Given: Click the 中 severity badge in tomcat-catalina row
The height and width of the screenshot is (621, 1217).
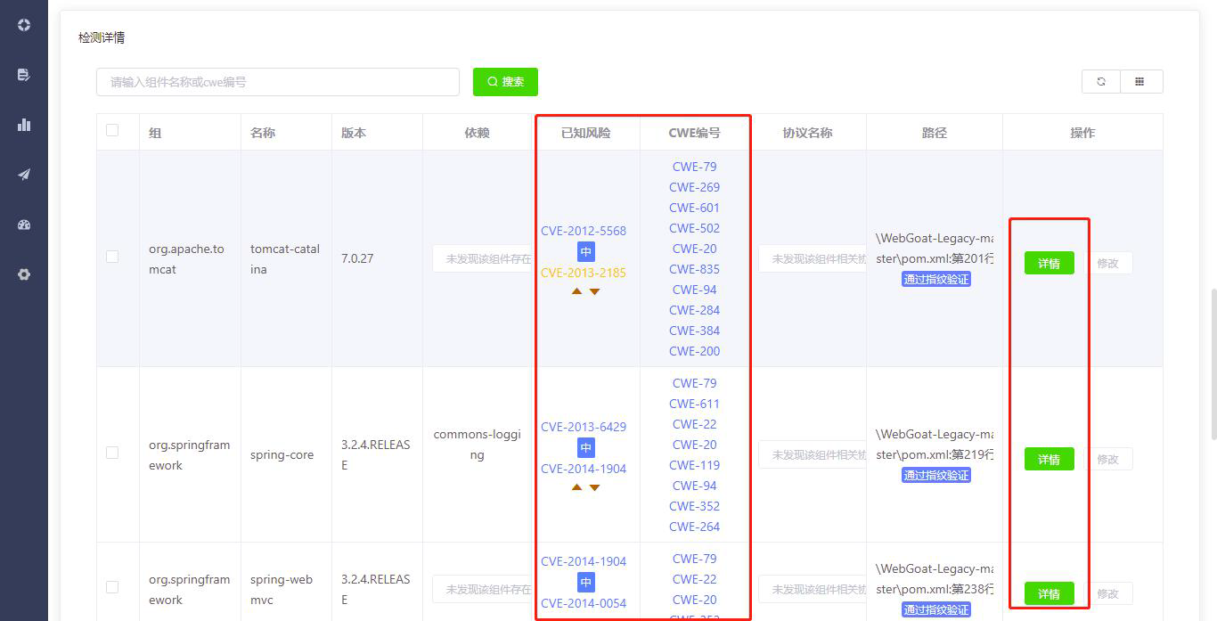Looking at the screenshot, I should point(586,252).
